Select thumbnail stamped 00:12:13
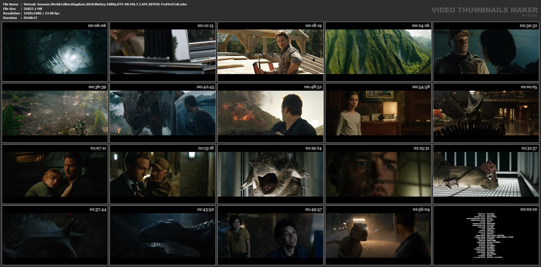Screen dimensions: 541x267 click(x=163, y=52)
